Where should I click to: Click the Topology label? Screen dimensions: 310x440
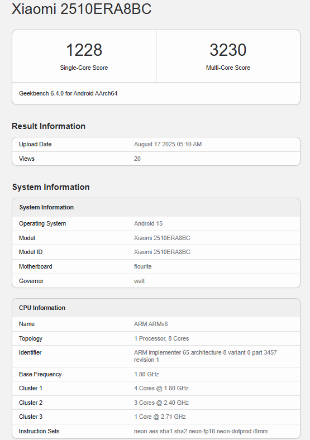coord(31,338)
